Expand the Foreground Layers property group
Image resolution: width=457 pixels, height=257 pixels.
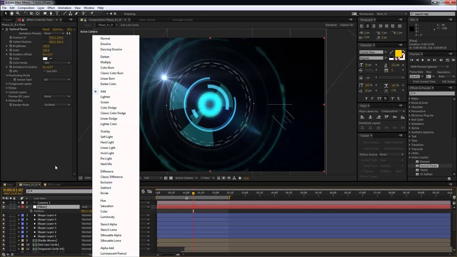6,84
